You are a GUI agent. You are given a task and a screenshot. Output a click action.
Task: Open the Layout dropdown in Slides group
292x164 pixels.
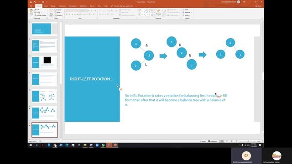58,10
